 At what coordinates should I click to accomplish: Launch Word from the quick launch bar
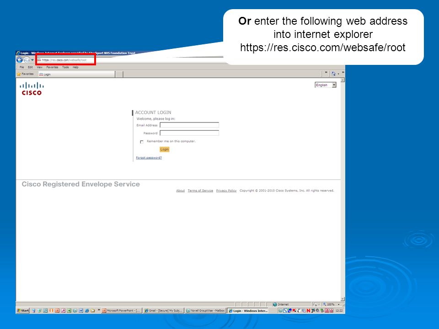click(x=81, y=311)
